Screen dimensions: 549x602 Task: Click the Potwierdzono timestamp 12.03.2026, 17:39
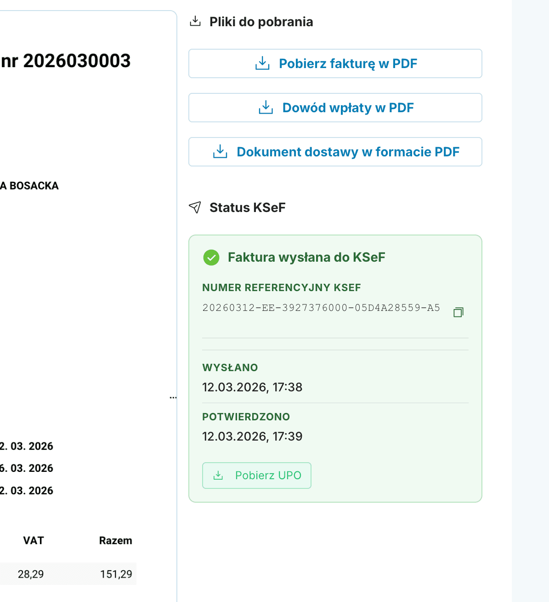click(x=252, y=436)
